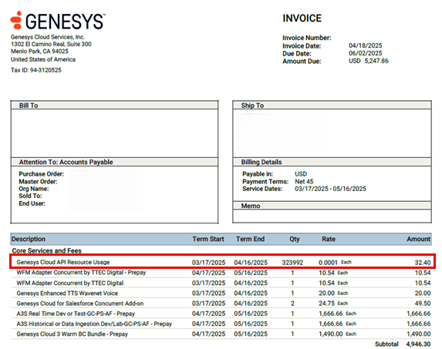This screenshot has height=349, width=442.
Task: Click Core Services and Fees heading
Action: 47,250
